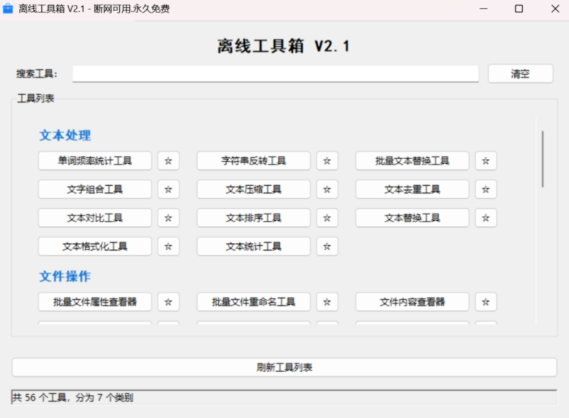Open the 文本压缩工具
569x418 pixels.
253,190
